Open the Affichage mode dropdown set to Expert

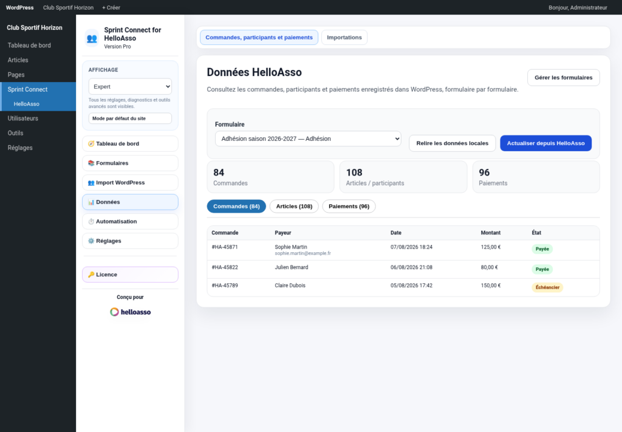point(130,86)
